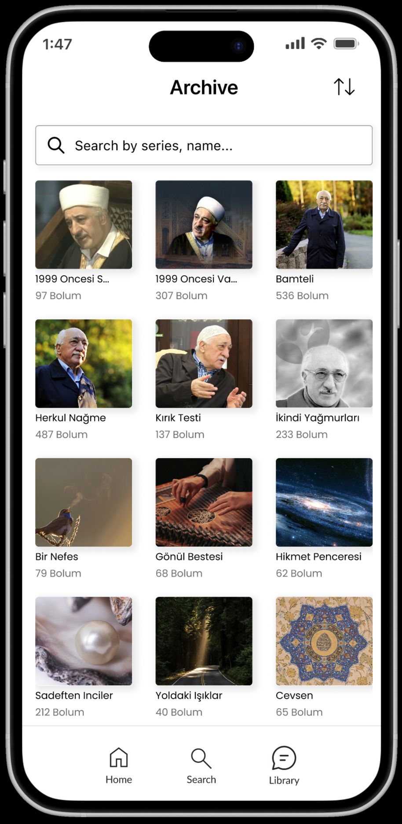Focus the Search by series input field
The width and height of the screenshot is (402, 824).
click(204, 145)
